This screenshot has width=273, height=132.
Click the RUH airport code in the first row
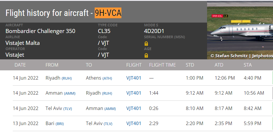[x=67, y=78]
